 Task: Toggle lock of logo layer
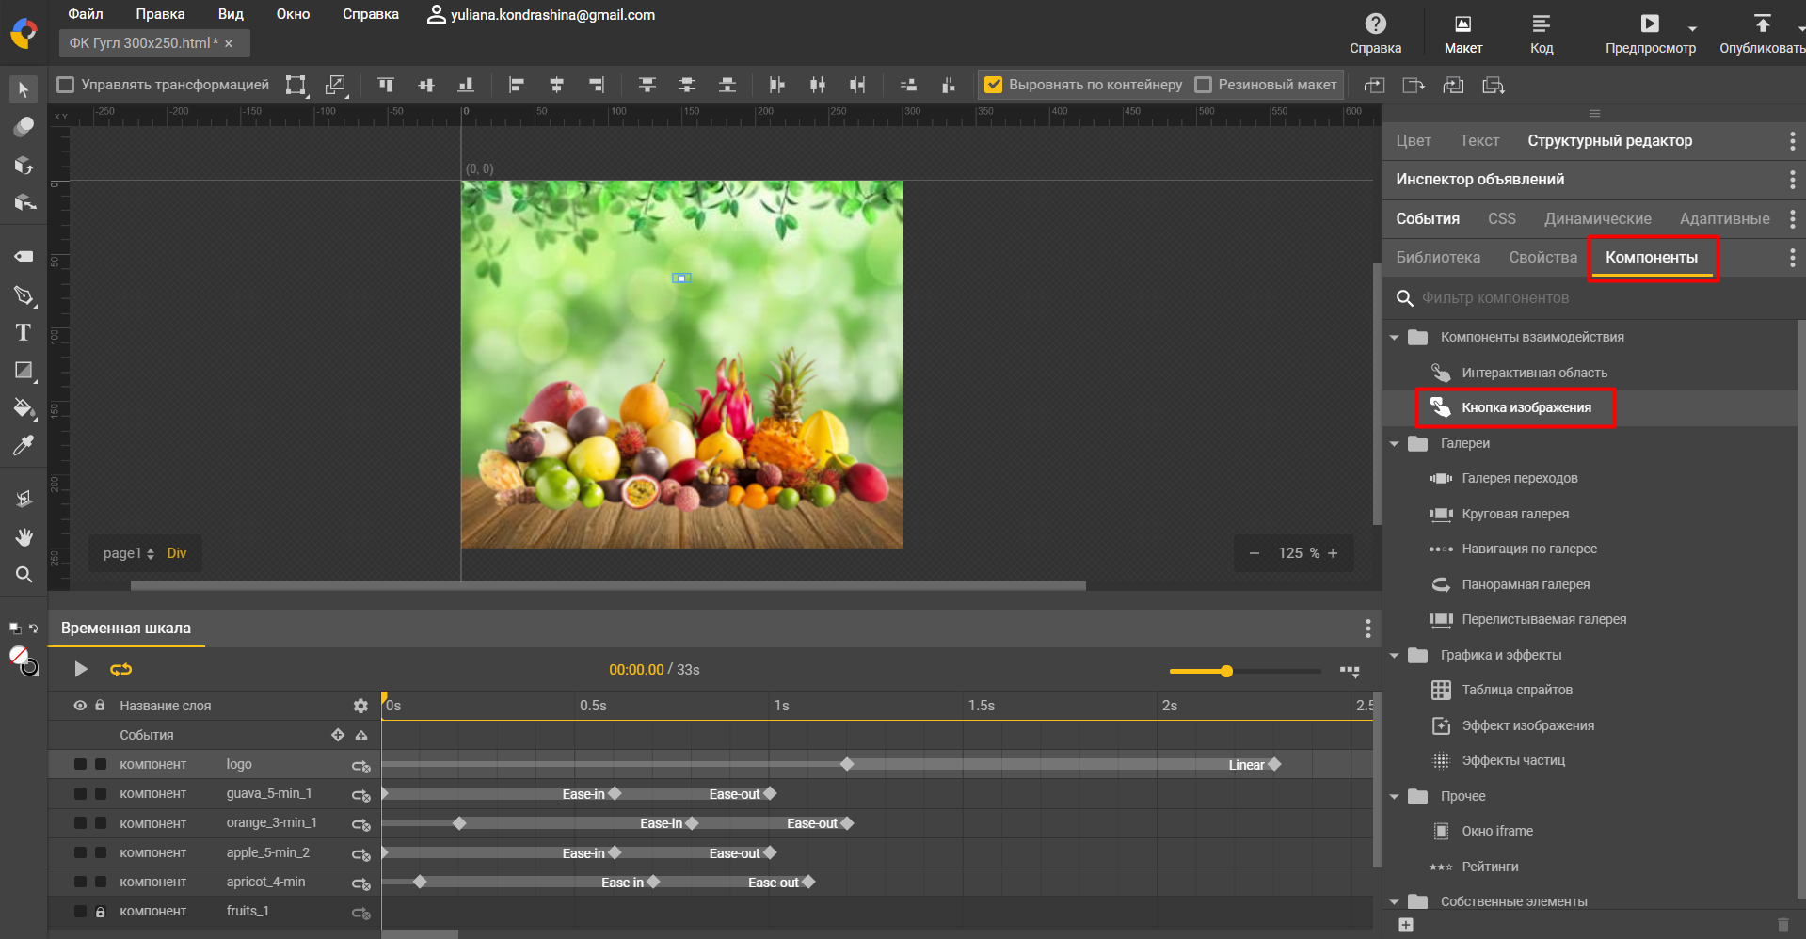tap(100, 764)
